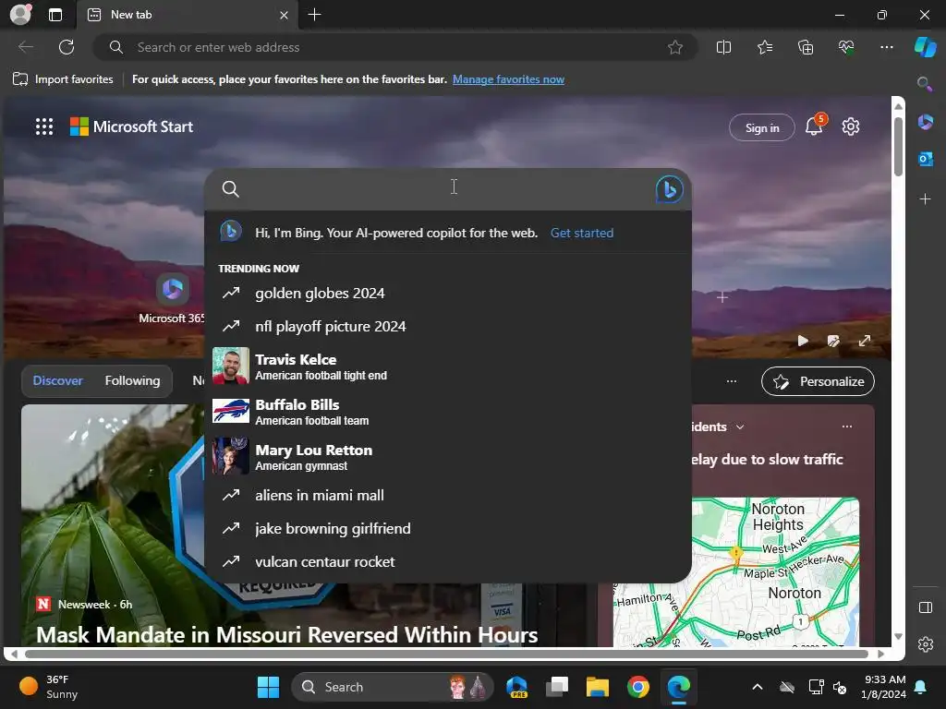The width and height of the screenshot is (946, 709).
Task: Click the Bing search input field
Action: point(448,188)
